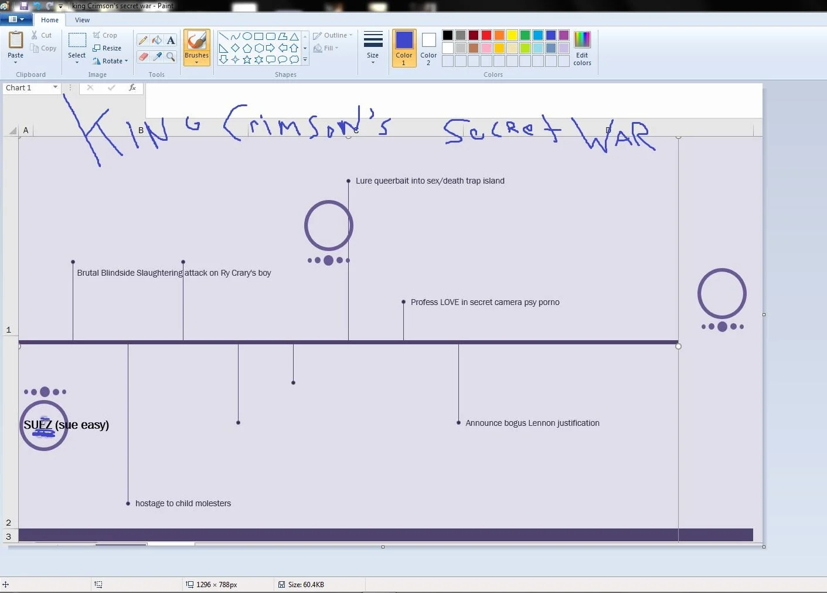Viewport: 827px width, 593px height.
Task: Select the Diamond shape
Action: coord(235,48)
